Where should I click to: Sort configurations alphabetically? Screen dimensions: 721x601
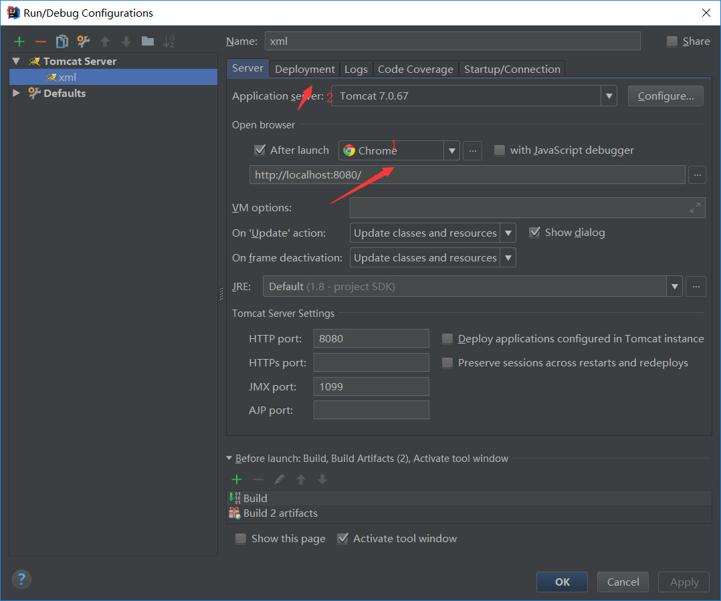169,41
